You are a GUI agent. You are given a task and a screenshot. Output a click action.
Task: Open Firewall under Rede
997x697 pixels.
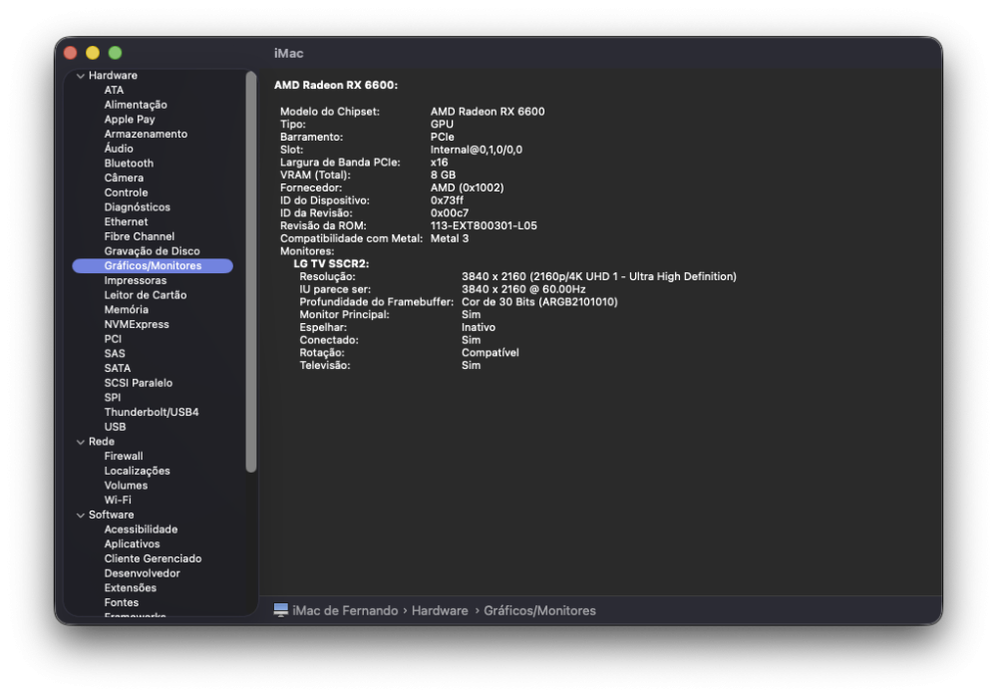click(124, 456)
